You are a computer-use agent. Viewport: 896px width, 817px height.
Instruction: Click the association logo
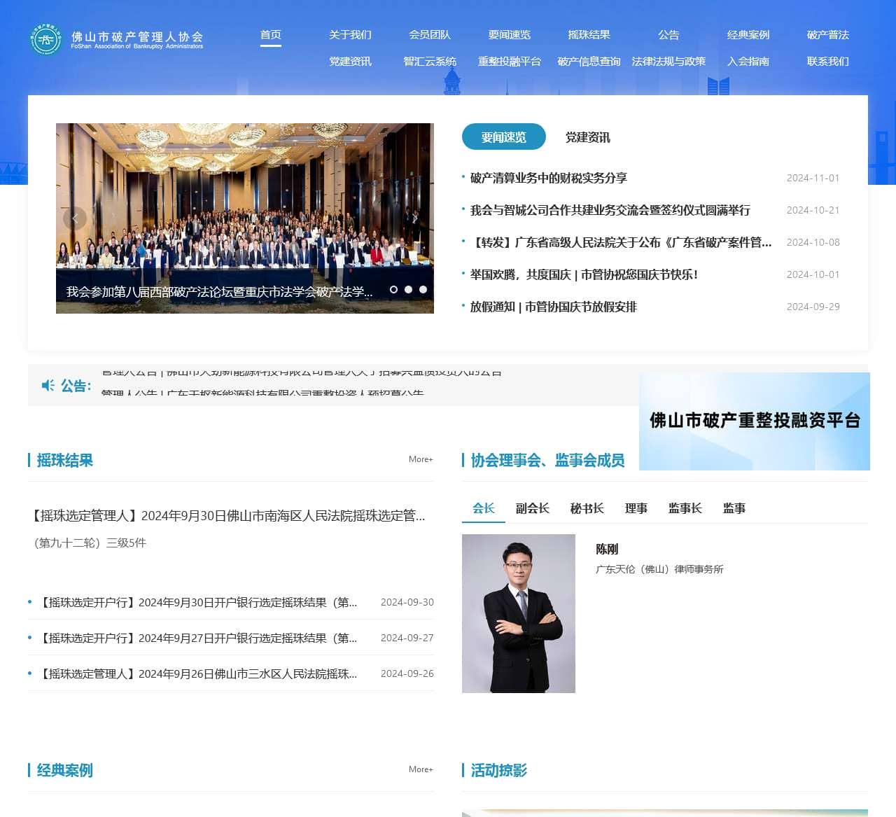point(45,40)
